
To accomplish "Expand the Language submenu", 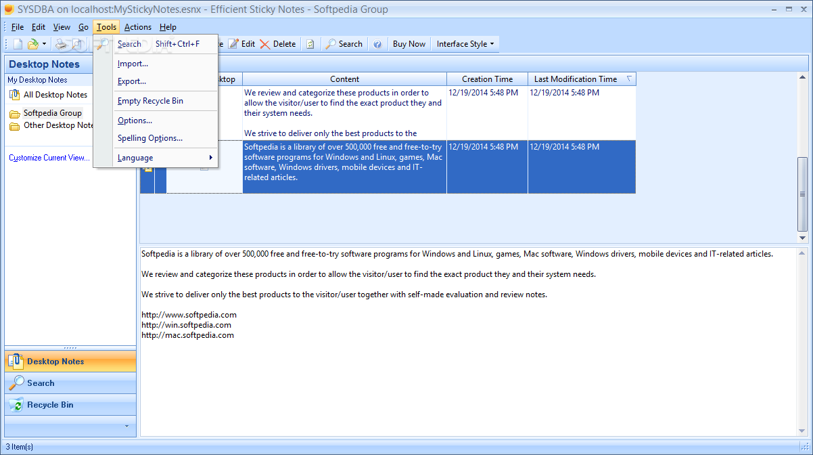I will click(156, 158).
